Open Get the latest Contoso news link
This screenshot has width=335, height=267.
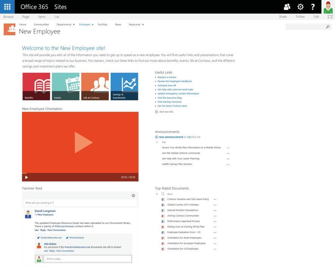(172, 106)
